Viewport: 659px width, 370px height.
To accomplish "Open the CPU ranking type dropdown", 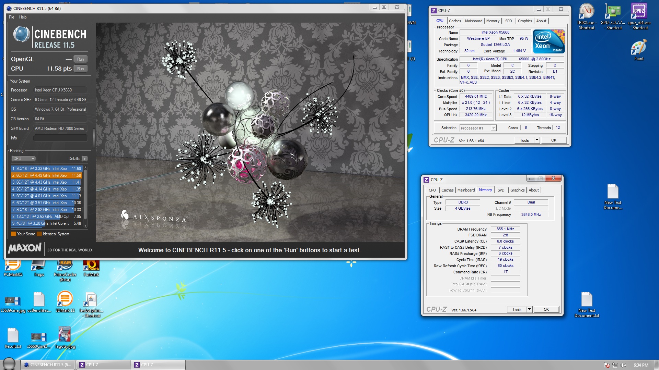I will point(23,159).
